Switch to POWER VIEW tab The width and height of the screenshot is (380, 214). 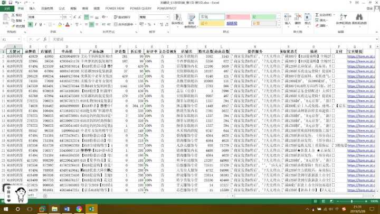pos(115,8)
